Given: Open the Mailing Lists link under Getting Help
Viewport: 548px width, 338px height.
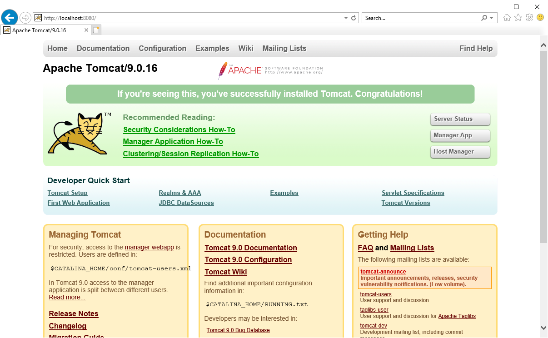Looking at the screenshot, I should point(412,248).
